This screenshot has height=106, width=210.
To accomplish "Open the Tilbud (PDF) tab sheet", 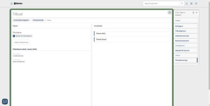I will click(x=132, y=33).
